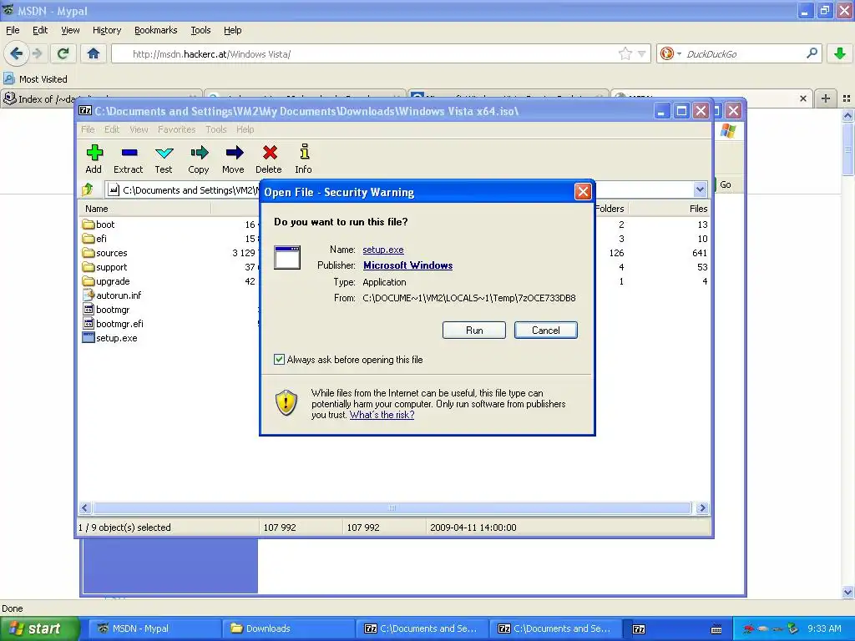Open the browser History menu
The height and width of the screenshot is (641, 855).
coord(107,30)
